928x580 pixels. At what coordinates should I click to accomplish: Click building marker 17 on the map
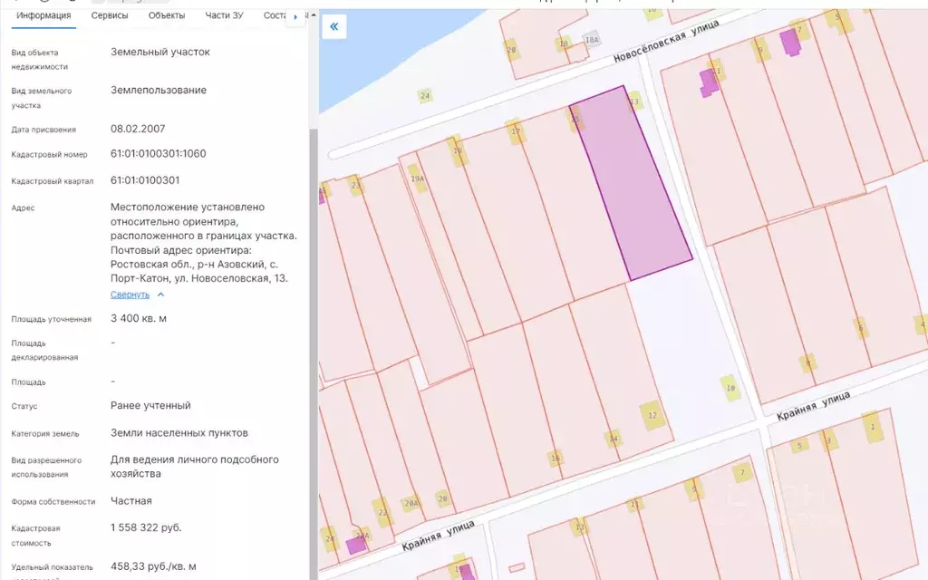516,131
